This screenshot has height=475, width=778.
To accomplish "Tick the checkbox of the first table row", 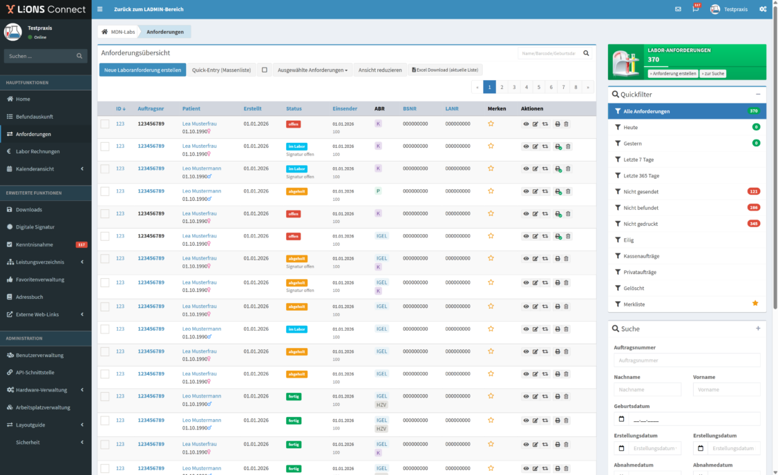I will tap(105, 124).
